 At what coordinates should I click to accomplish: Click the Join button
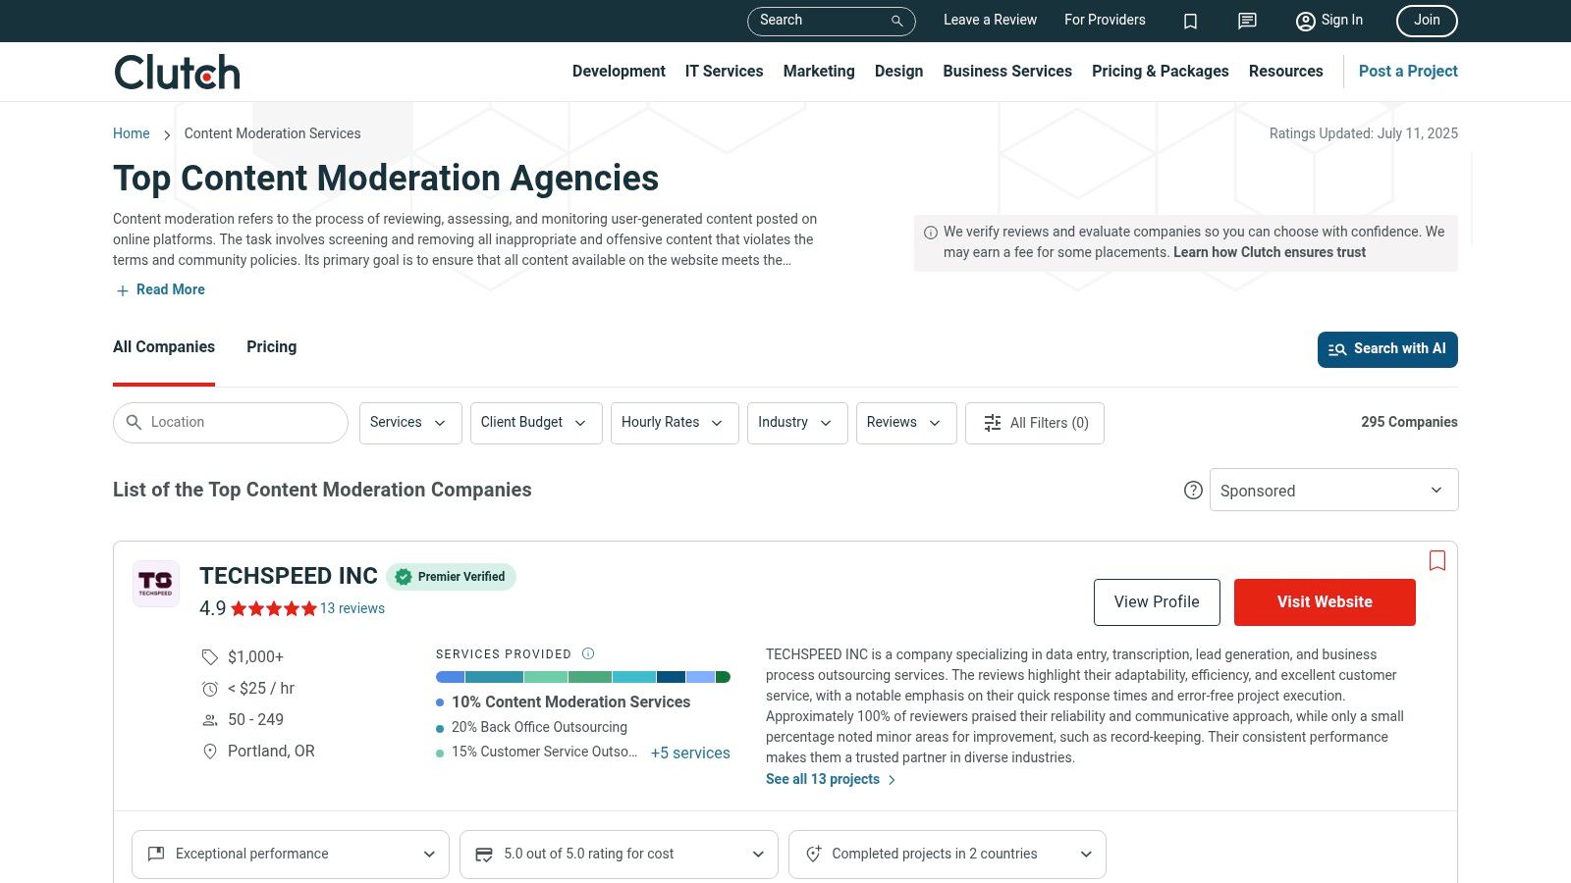click(x=1427, y=21)
